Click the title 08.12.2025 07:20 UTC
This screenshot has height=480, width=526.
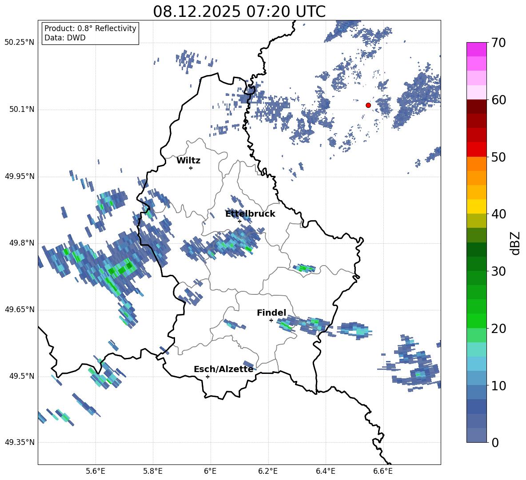pos(239,12)
